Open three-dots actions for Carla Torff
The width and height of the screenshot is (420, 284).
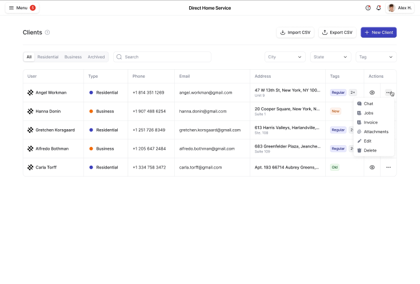click(388, 167)
